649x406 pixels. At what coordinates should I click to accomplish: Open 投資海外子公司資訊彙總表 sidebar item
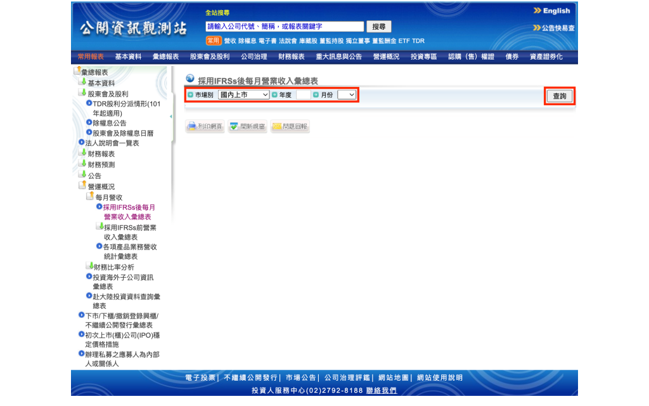[x=123, y=282]
